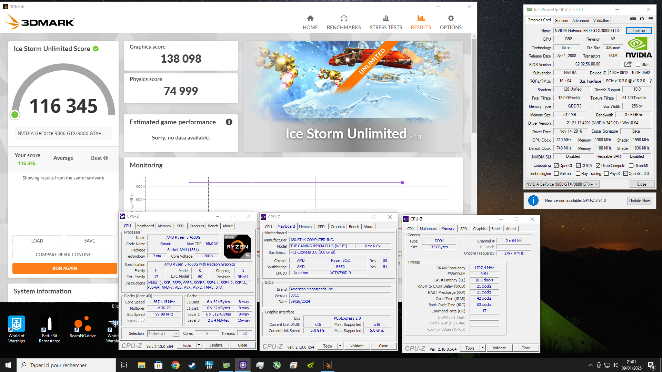Open the notification center icon
Image resolution: width=662 pixels, height=372 pixels.
click(x=651, y=365)
